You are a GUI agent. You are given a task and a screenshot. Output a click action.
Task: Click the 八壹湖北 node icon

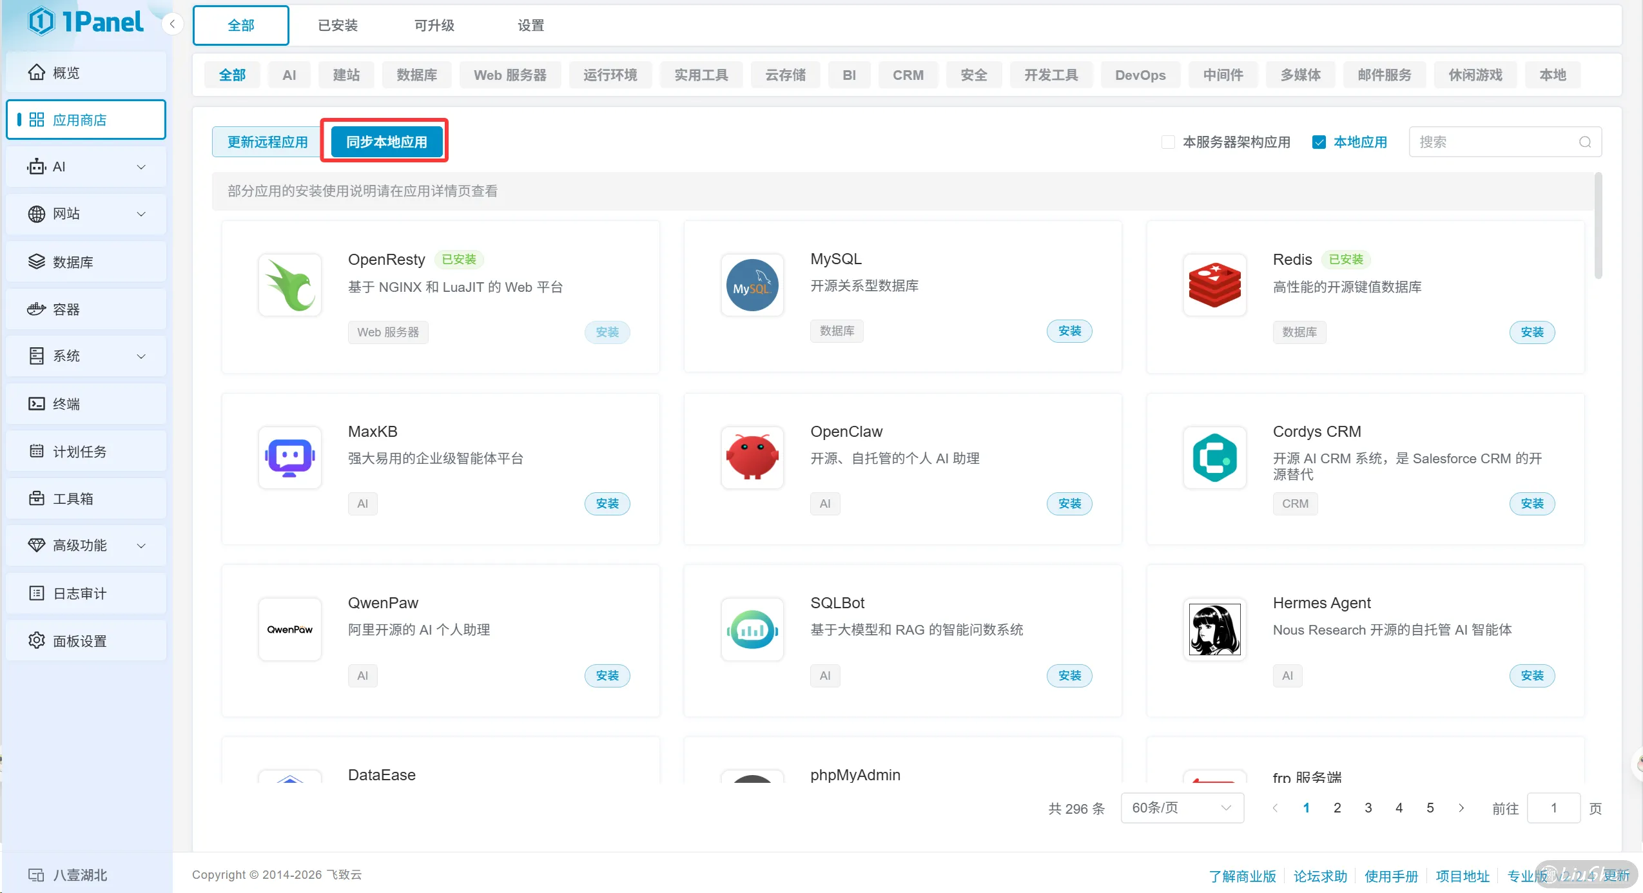(36, 875)
